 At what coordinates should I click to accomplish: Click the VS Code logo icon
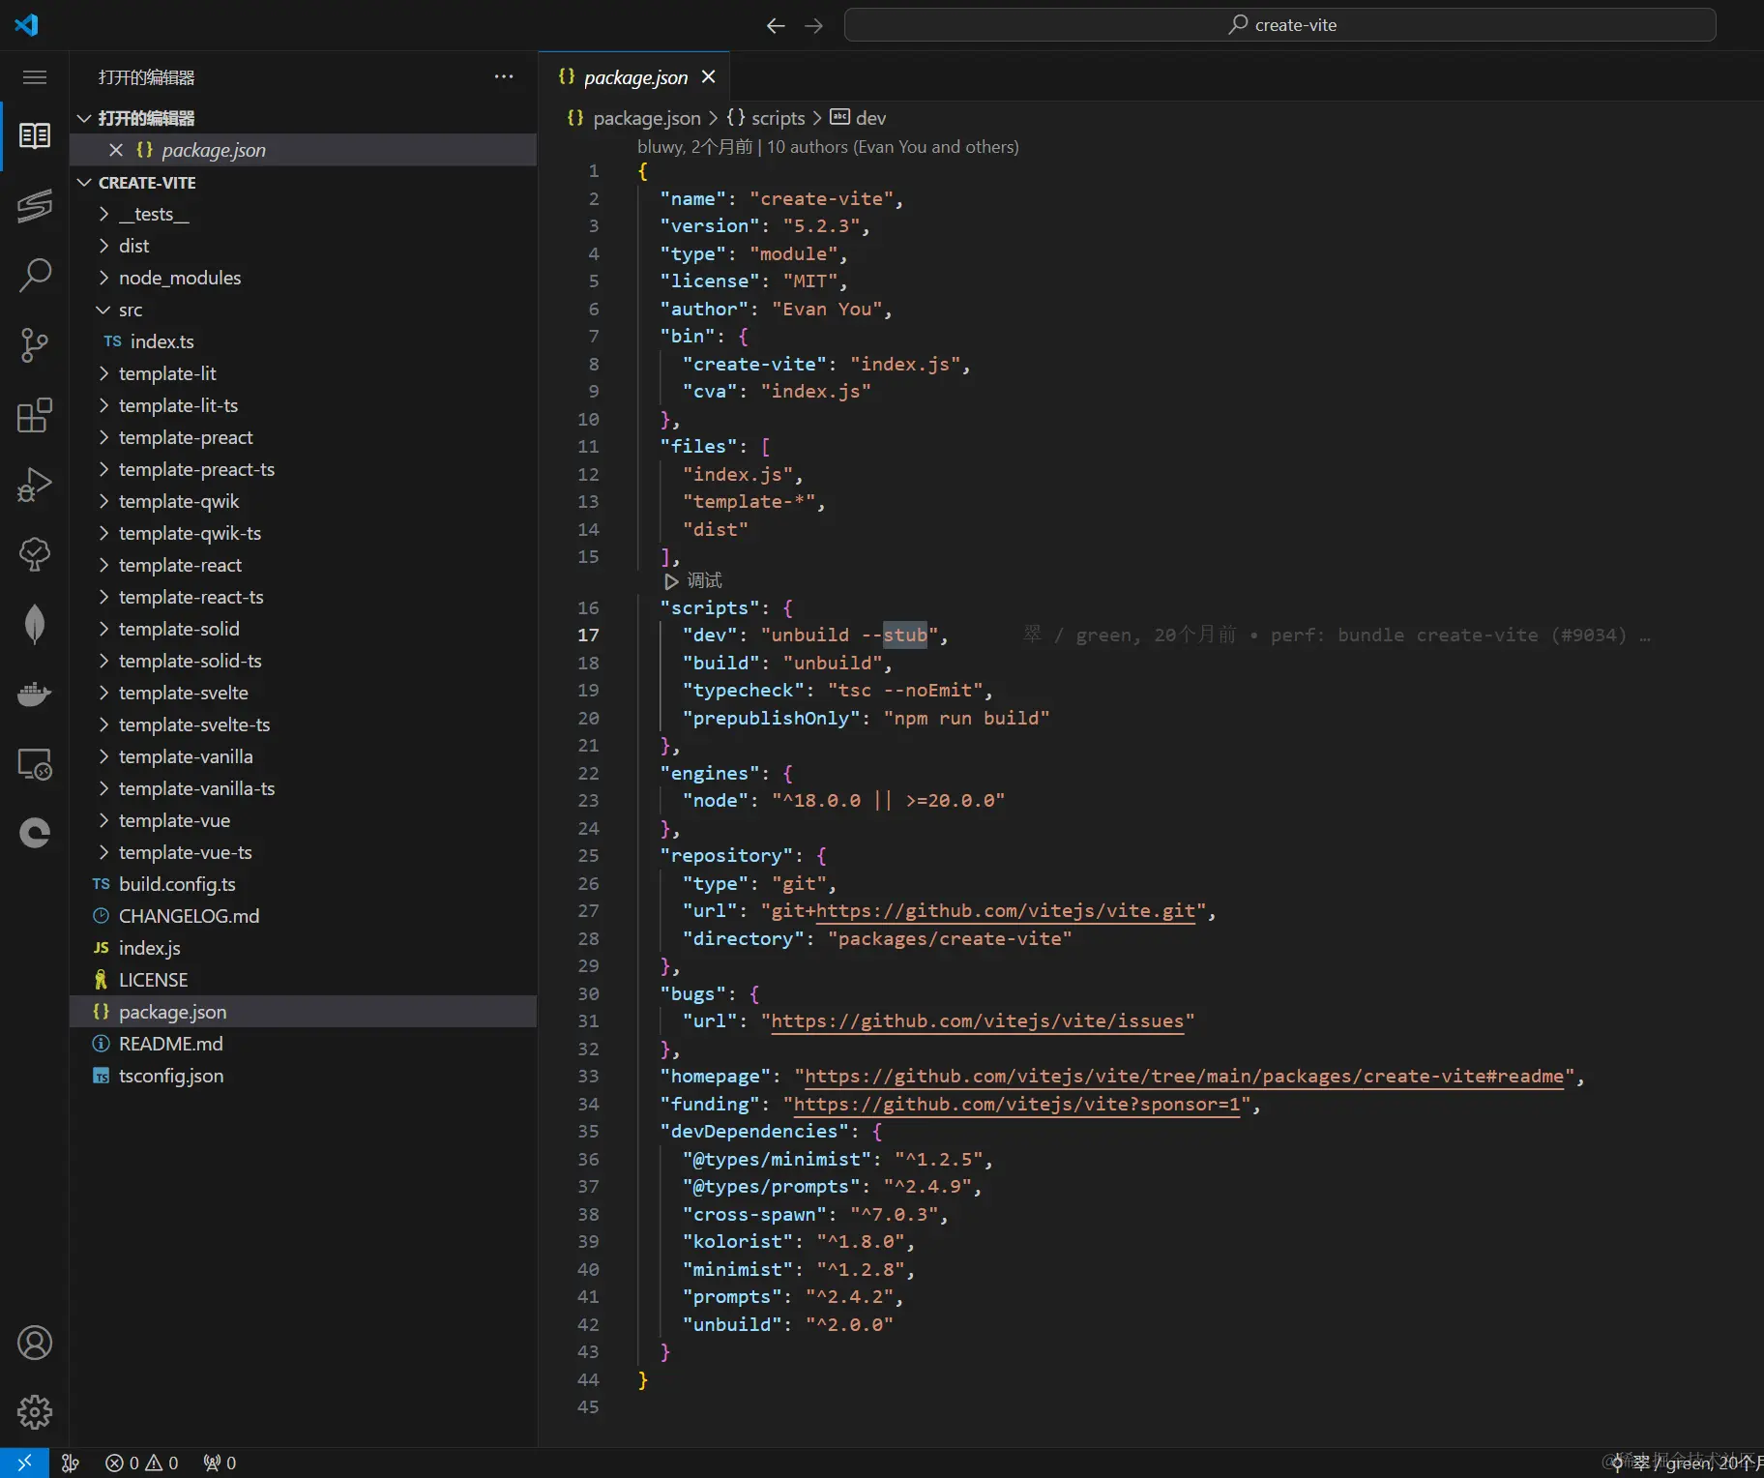[x=26, y=24]
